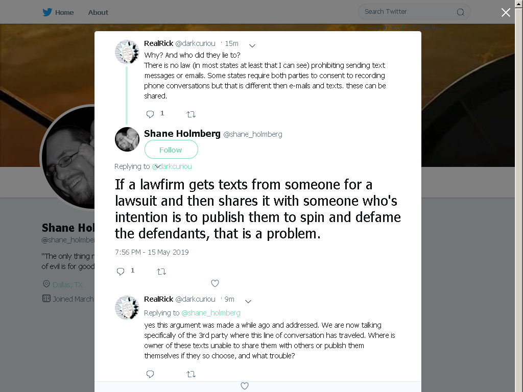Open the Home menu item
Viewport: 523px width, 392px height.
64,12
